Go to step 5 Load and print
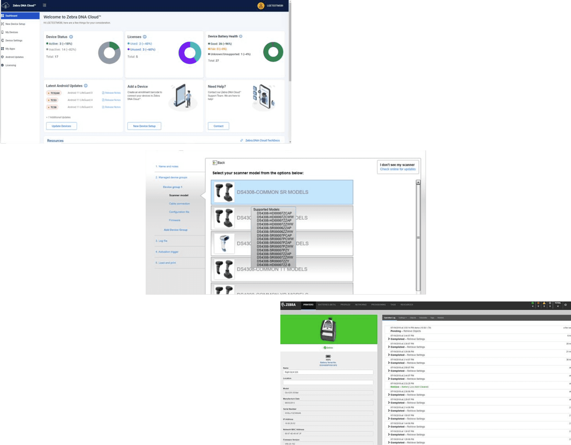Viewport: 571px width, 445px height. [166, 263]
